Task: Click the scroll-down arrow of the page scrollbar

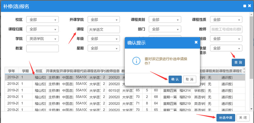Action: click(251, 109)
